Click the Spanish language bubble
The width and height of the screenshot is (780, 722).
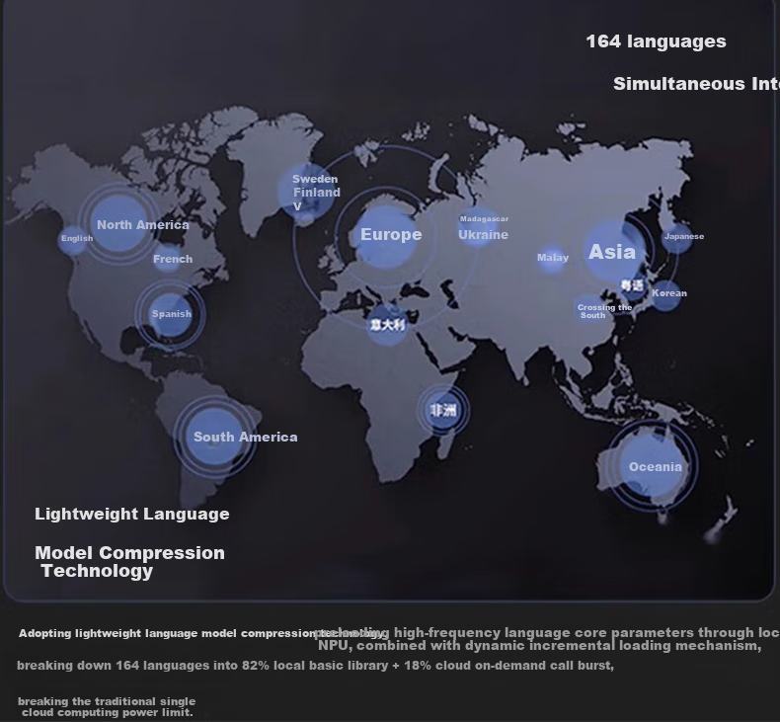point(170,315)
